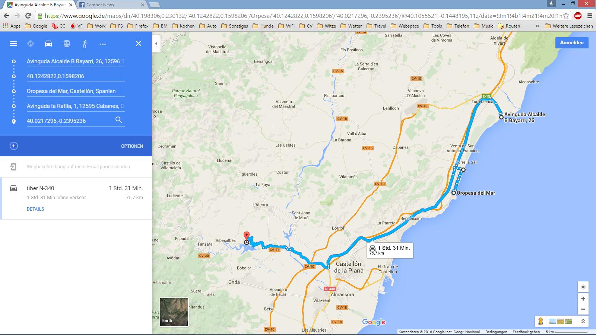Viewport: 596px width, 335px height.
Task: Switch to Earth satellite view
Action: 174,312
